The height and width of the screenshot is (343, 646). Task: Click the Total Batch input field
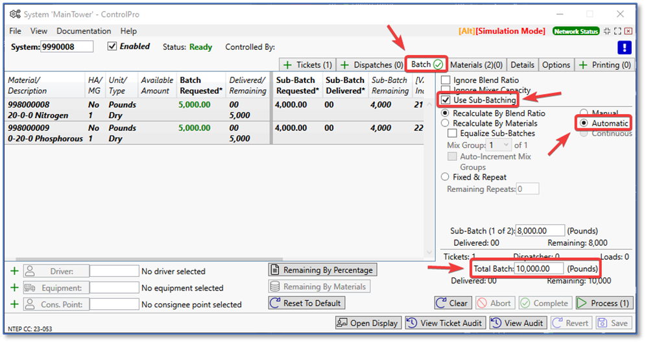click(539, 268)
